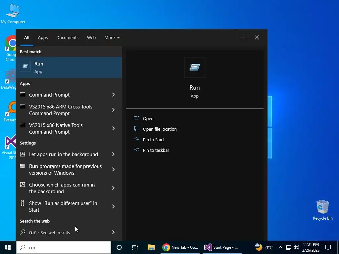339x254 pixels.
Task: Switch to Chrome New Tab taskbar window
Action: tap(180, 247)
